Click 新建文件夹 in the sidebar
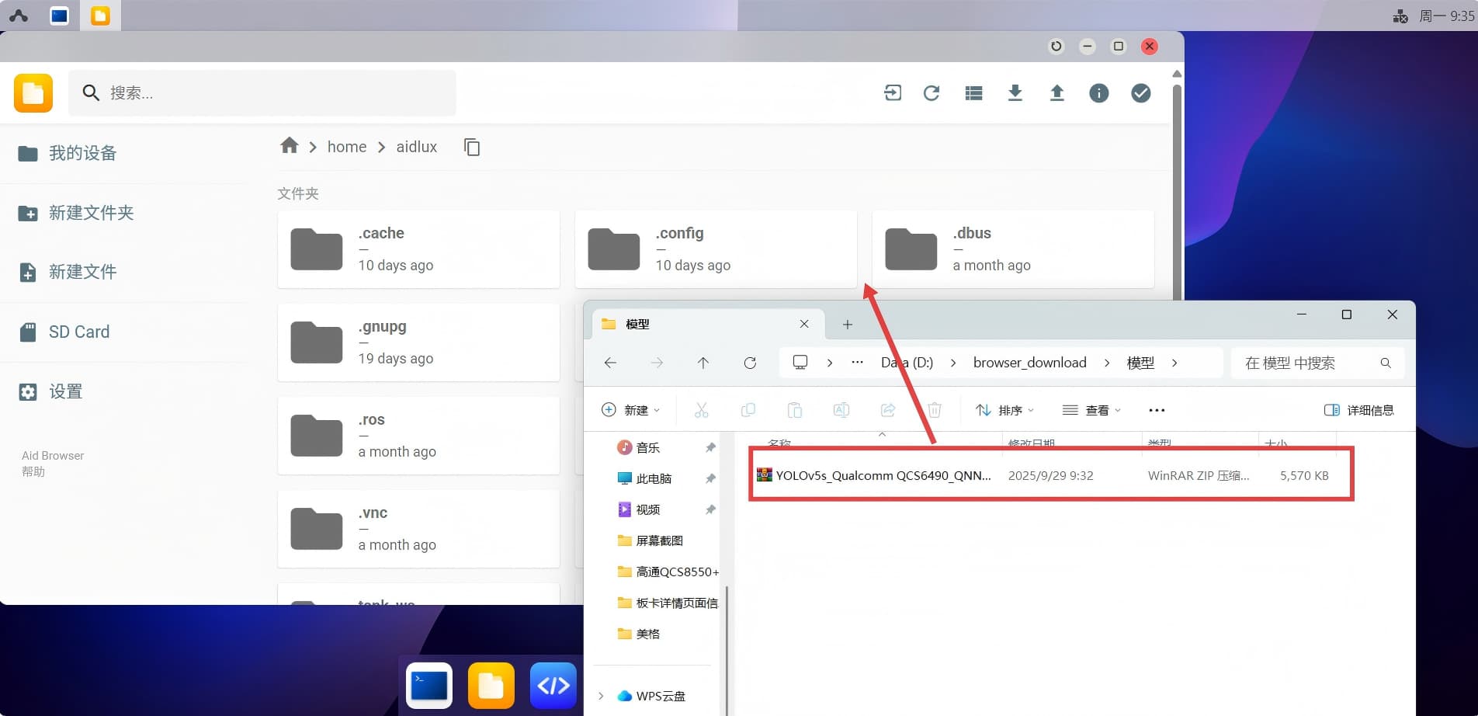 (91, 213)
